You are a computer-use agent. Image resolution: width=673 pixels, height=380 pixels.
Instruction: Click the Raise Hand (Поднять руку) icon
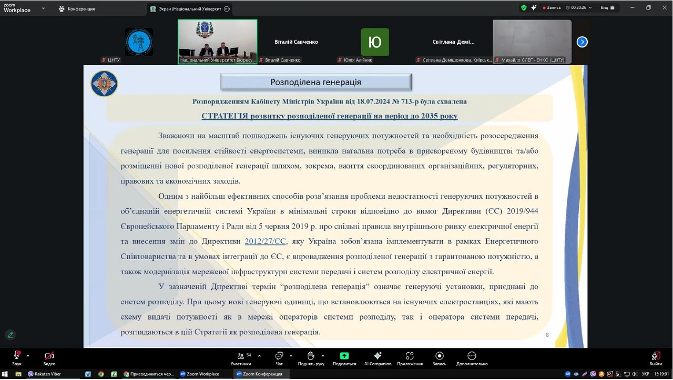tap(311, 356)
